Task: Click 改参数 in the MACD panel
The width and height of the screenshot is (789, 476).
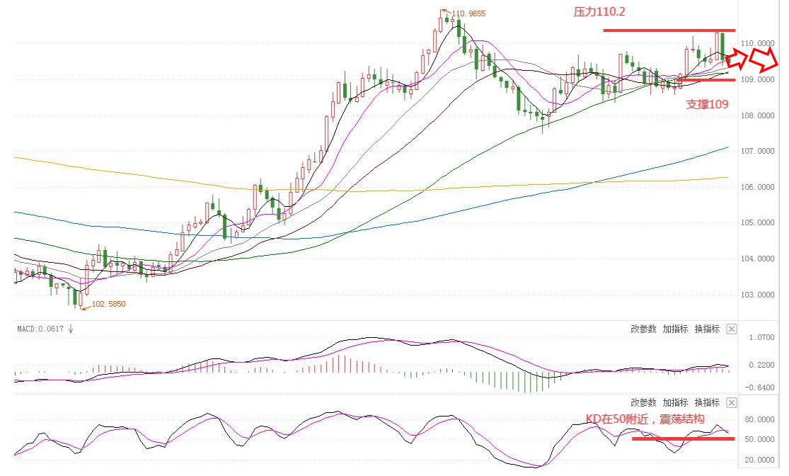Action: click(x=643, y=329)
